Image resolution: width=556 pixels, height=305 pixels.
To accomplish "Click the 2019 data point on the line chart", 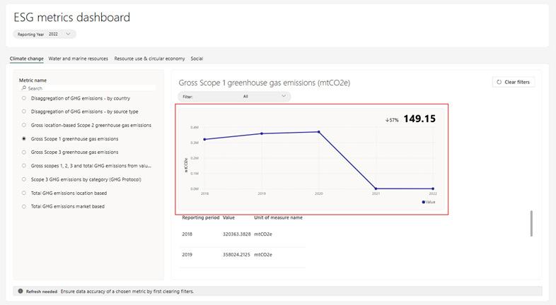I will pyautogui.click(x=262, y=133).
